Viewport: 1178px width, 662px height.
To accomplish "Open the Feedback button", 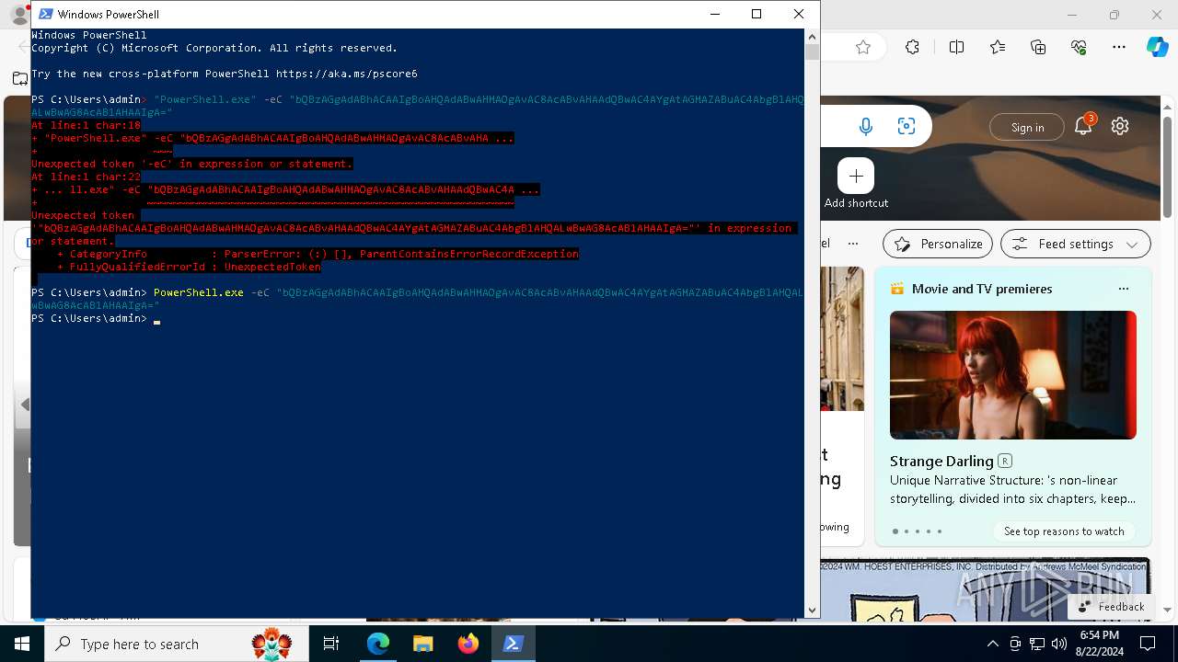I will click(1112, 607).
